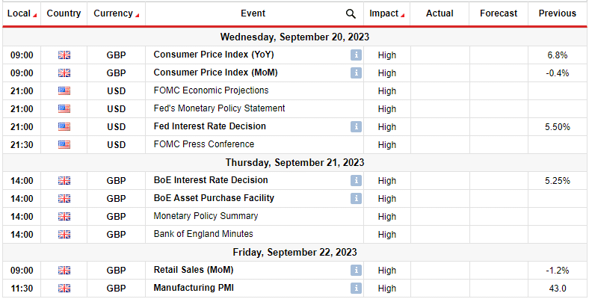
Task: Select the Previous column header
Action: pyautogui.click(x=558, y=13)
